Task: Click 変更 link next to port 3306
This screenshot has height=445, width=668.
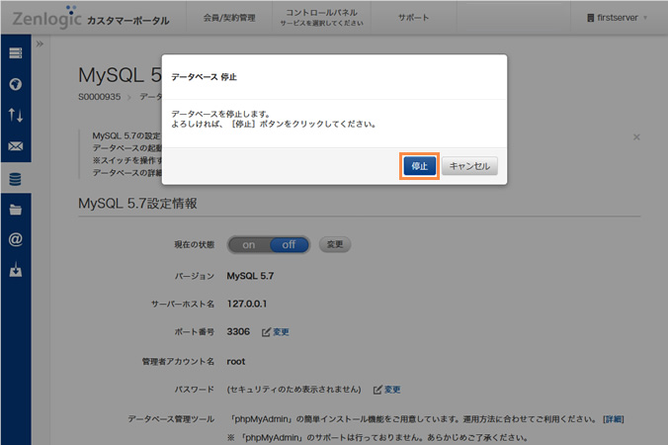Action: click(276, 332)
